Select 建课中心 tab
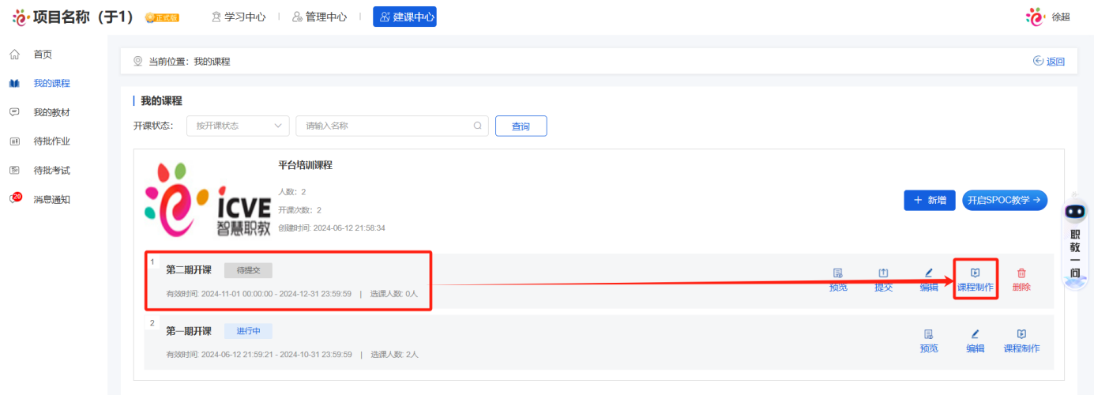Viewport: 1094px width, 395px height. [x=404, y=17]
